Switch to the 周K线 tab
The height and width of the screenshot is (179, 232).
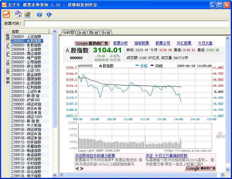pos(93,33)
